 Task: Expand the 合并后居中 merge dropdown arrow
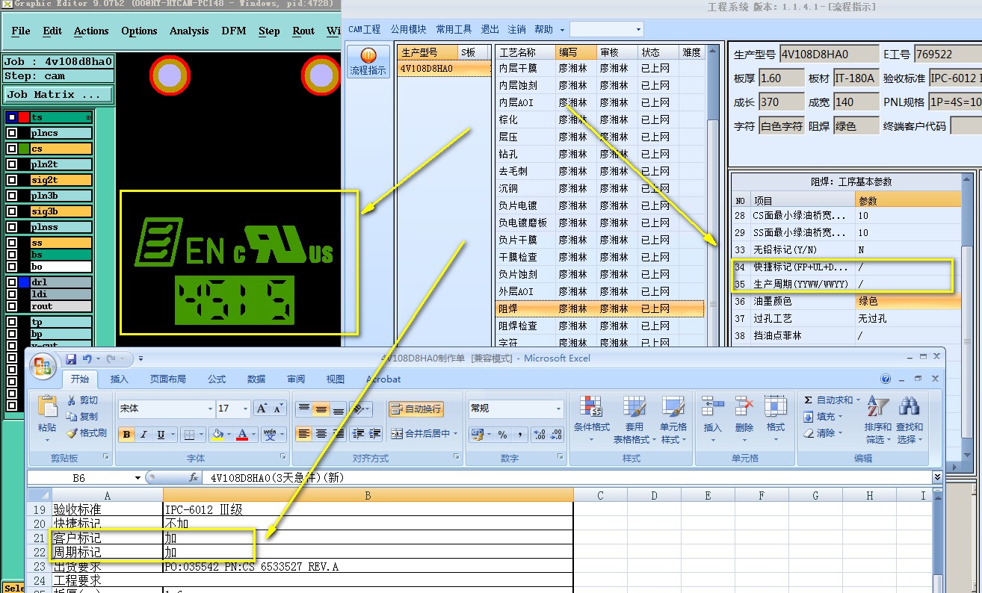[x=456, y=434]
